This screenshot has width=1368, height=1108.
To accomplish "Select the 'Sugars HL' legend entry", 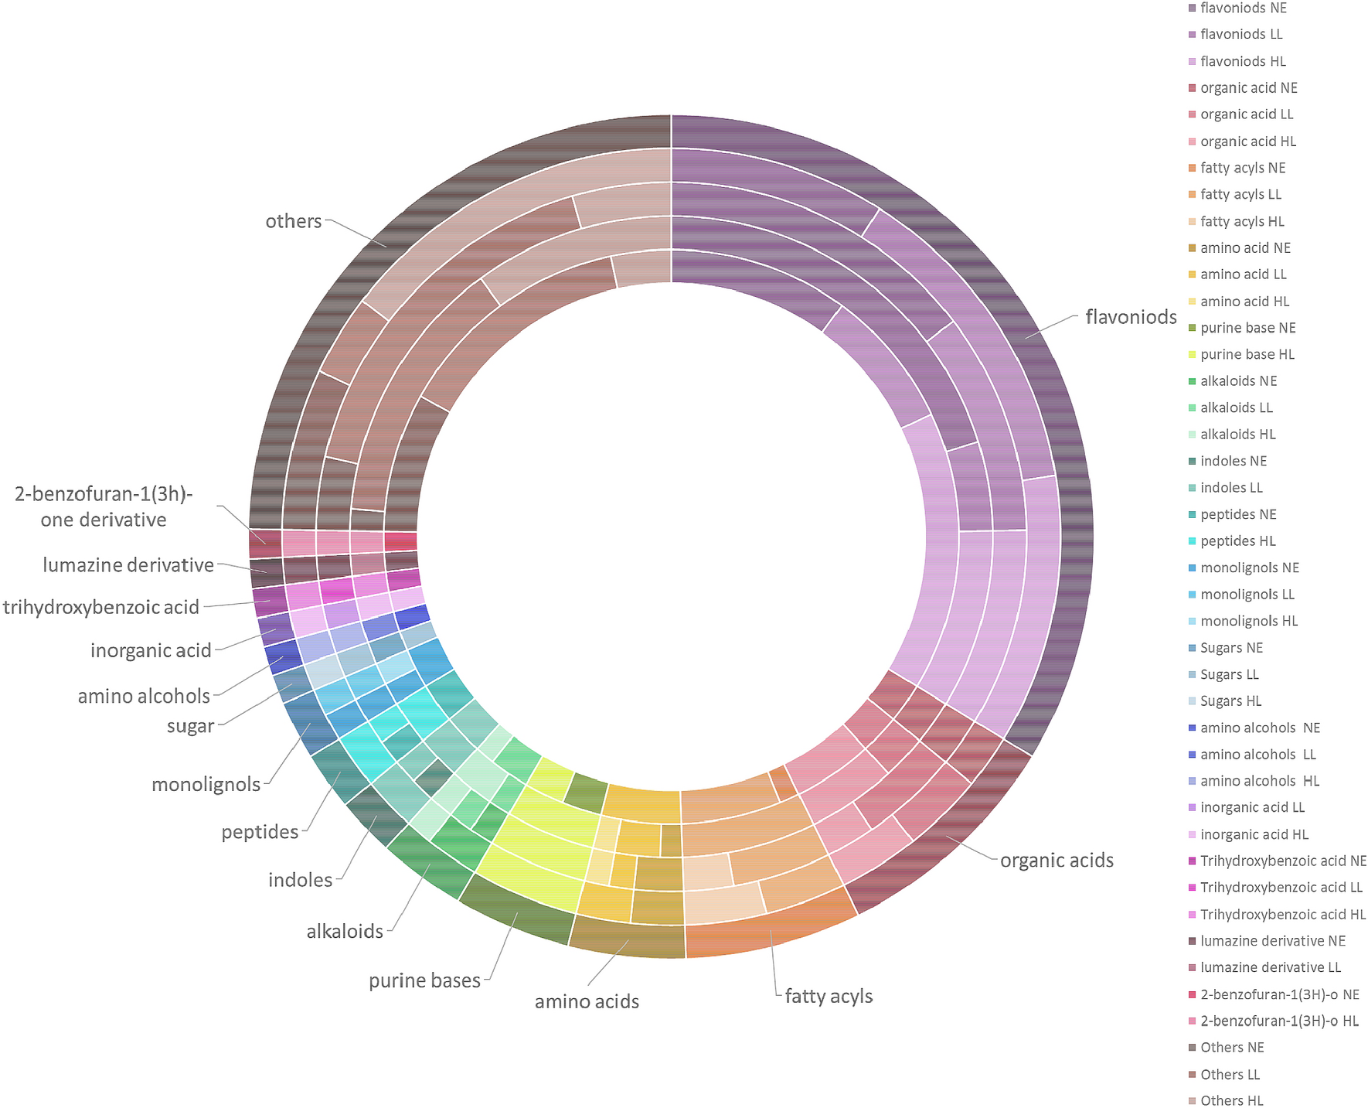I will tap(1230, 701).
